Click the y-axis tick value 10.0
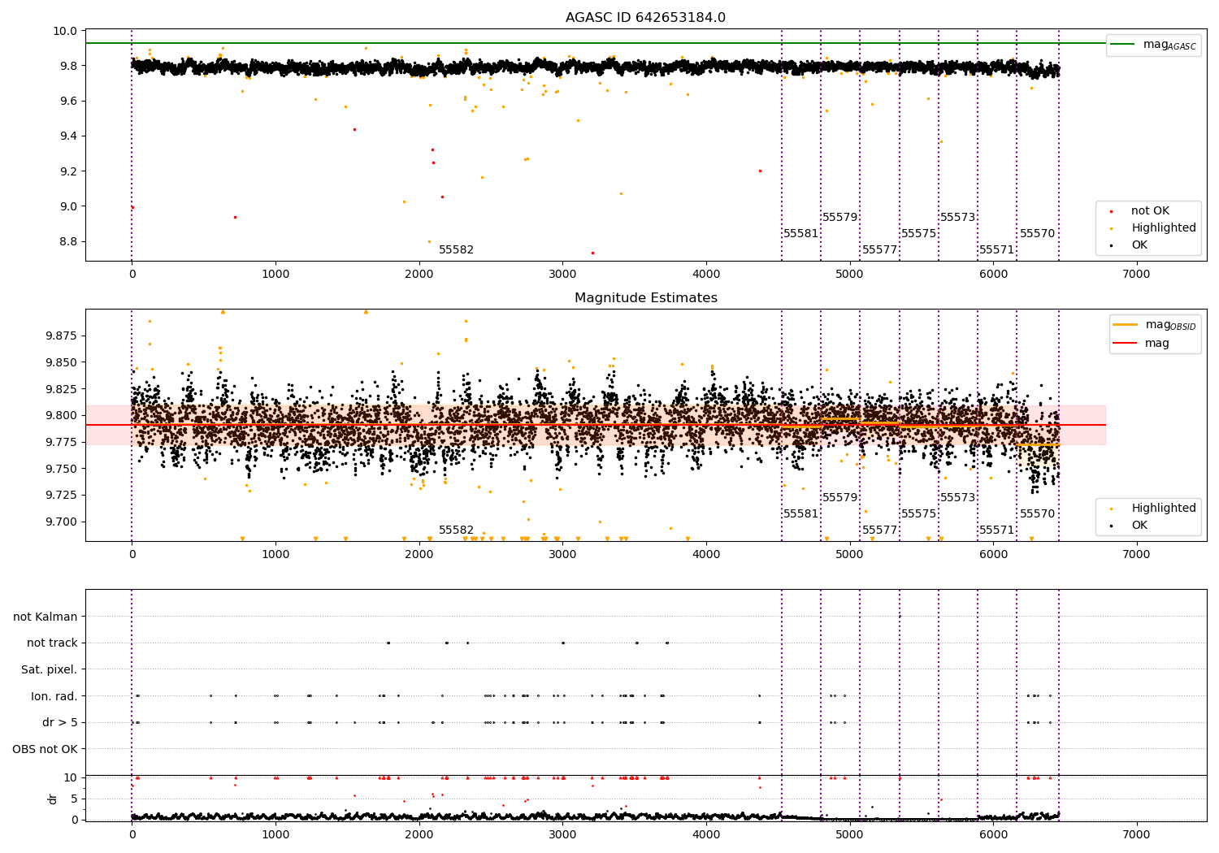The height and width of the screenshot is (853, 1219). click(66, 31)
